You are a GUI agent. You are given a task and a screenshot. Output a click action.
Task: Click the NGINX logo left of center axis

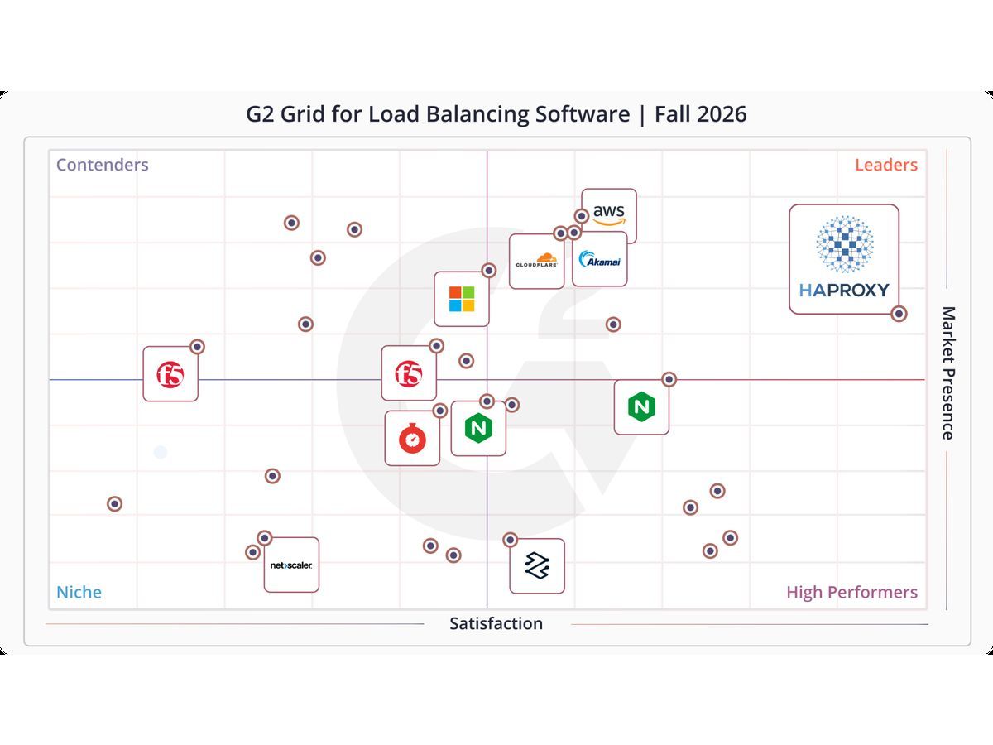478,428
